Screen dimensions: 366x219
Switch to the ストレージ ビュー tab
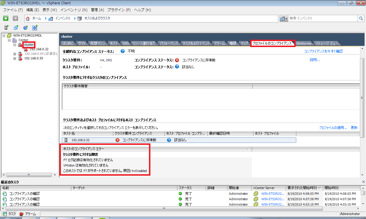[326, 43]
